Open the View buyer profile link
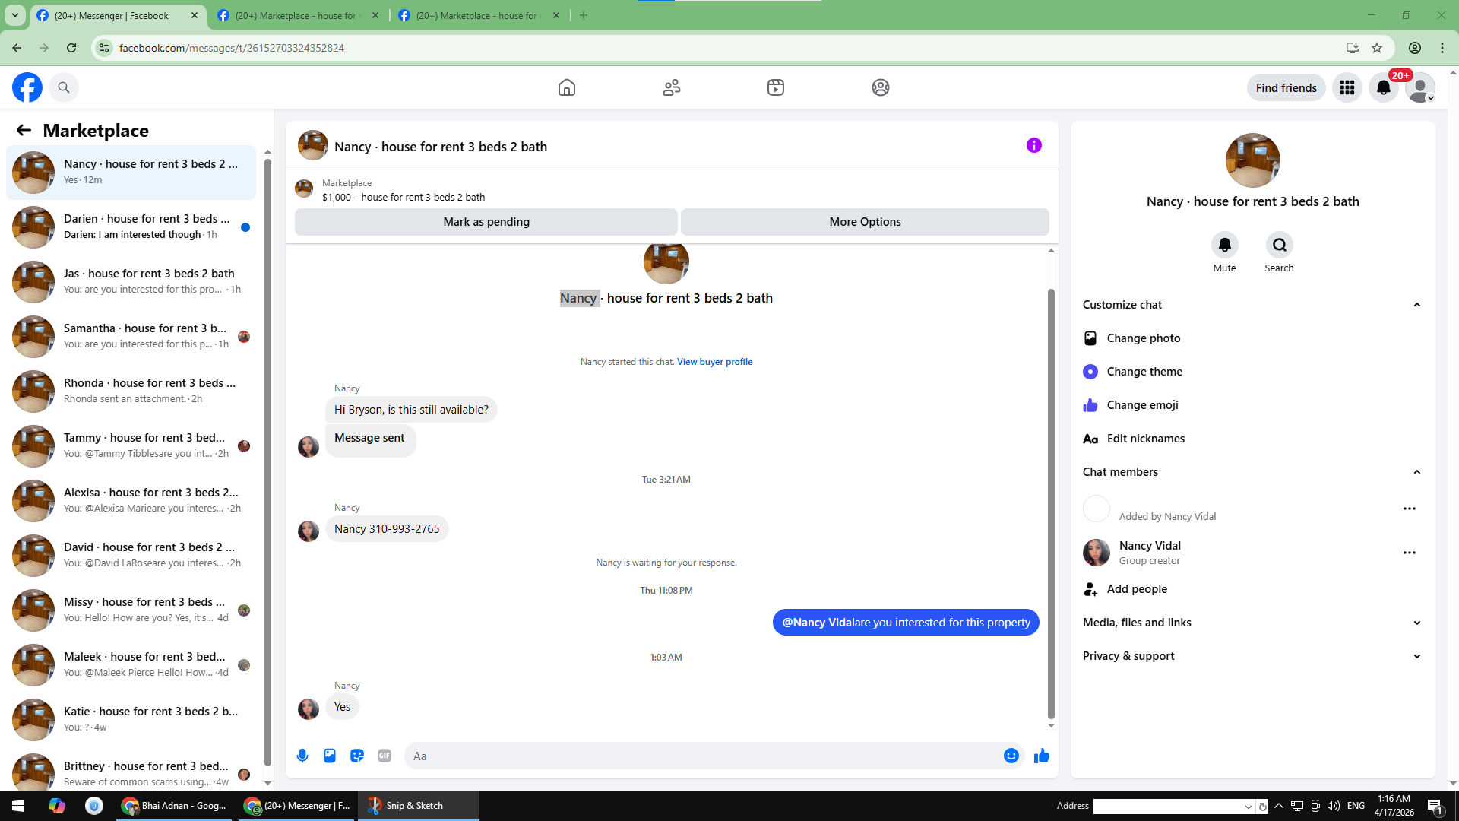1459x821 pixels. 714,362
